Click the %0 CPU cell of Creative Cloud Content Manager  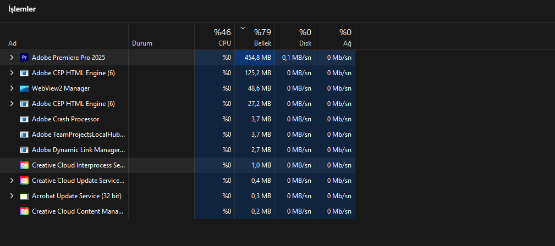pyautogui.click(x=215, y=211)
